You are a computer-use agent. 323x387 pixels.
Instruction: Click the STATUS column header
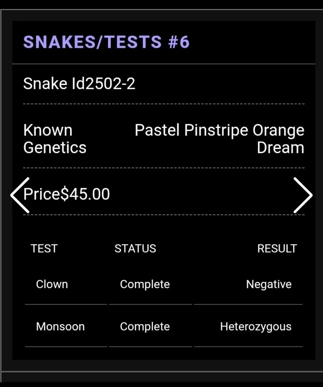tap(135, 249)
